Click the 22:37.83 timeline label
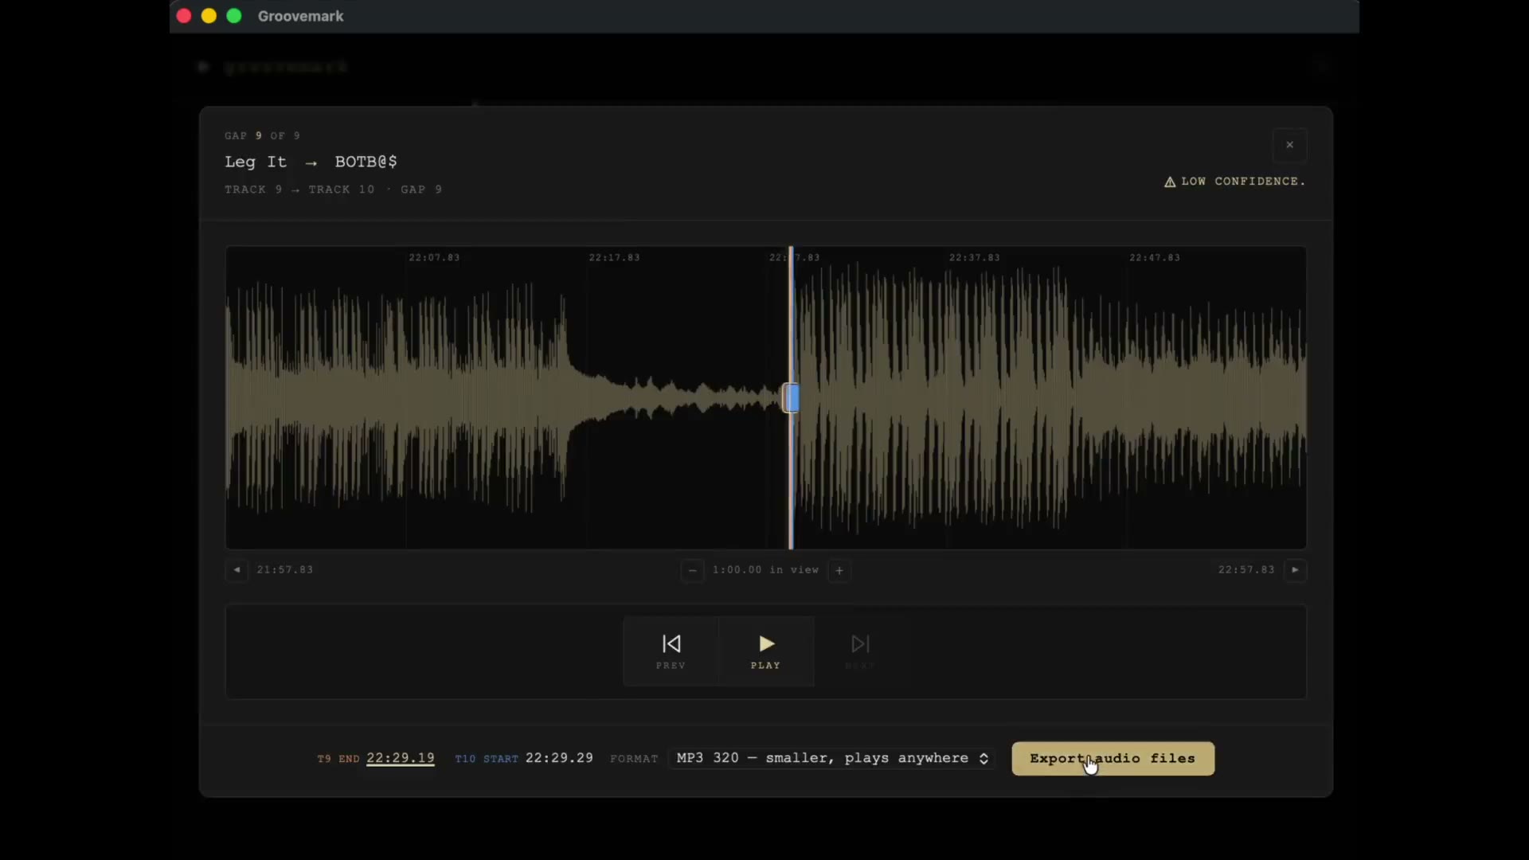 click(x=974, y=258)
